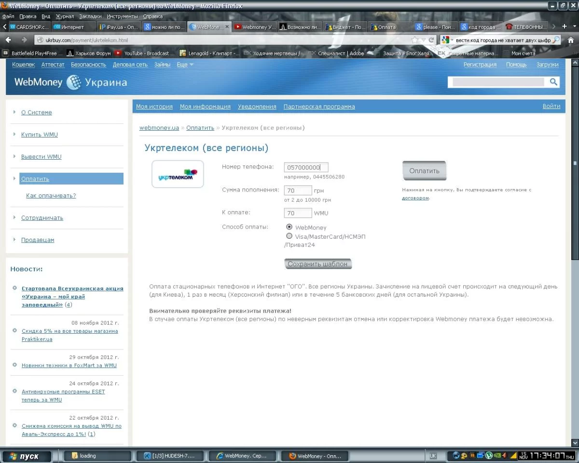Click the WebMoney site search magnifier

(553, 82)
